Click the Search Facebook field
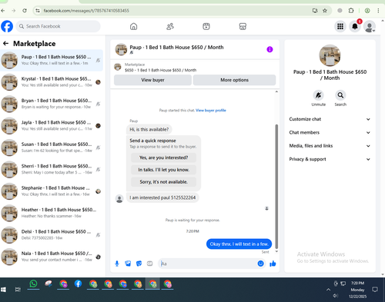The height and width of the screenshot is (302, 385). pos(58,26)
